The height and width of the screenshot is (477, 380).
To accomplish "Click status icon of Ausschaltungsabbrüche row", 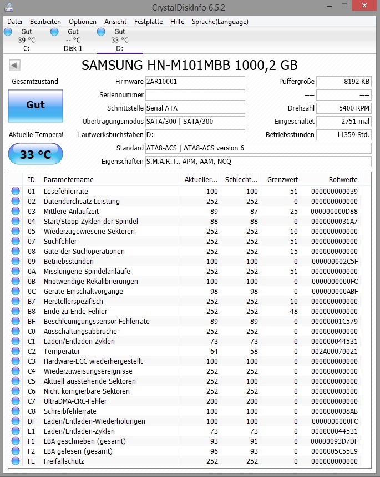I will point(16,331).
